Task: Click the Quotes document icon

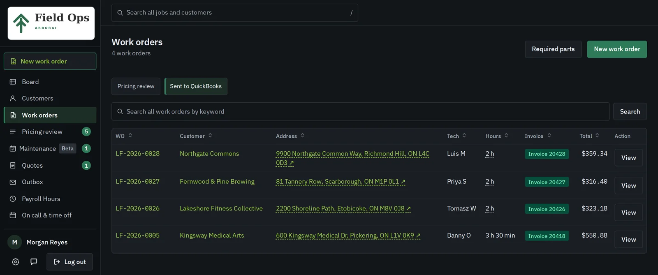Action: point(13,165)
